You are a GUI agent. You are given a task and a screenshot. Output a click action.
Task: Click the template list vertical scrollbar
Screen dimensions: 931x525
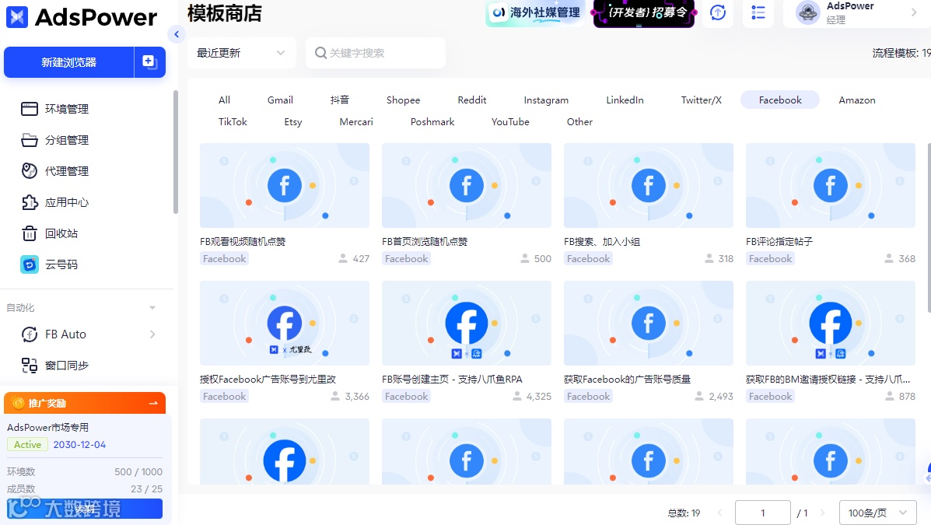coord(929,229)
